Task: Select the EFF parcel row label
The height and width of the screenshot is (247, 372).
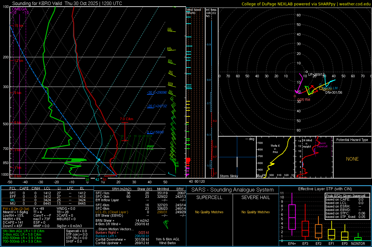Action: 13,197
